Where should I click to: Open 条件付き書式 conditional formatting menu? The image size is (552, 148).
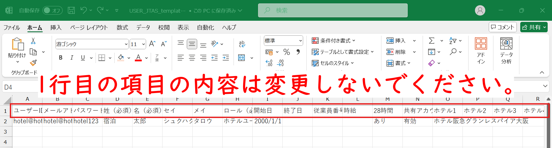pos(333,41)
